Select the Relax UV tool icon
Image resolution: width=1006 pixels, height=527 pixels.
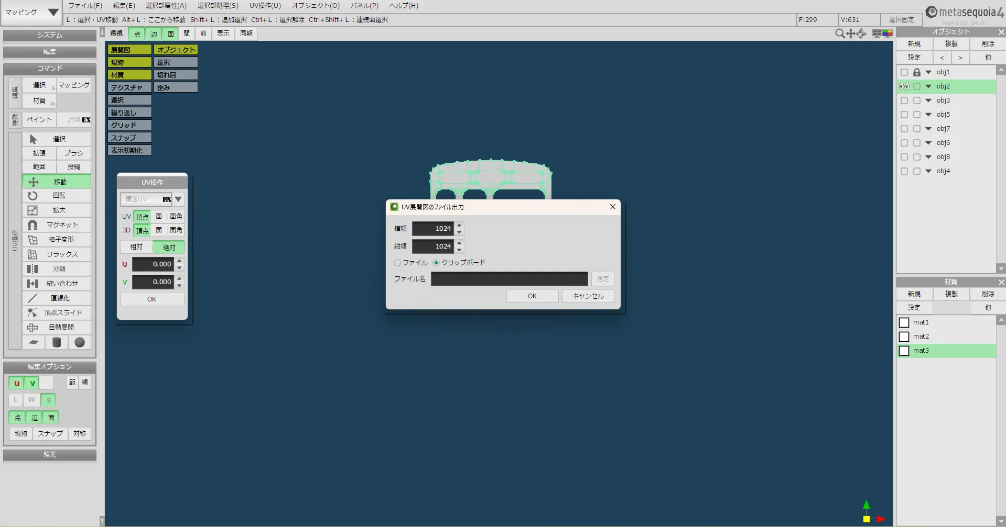pos(33,254)
